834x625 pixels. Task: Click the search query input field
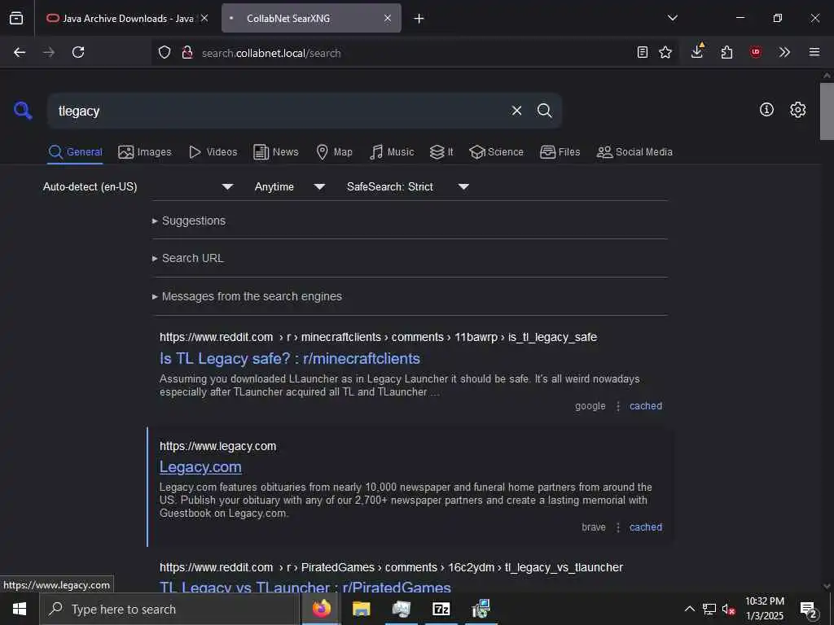[279, 111]
